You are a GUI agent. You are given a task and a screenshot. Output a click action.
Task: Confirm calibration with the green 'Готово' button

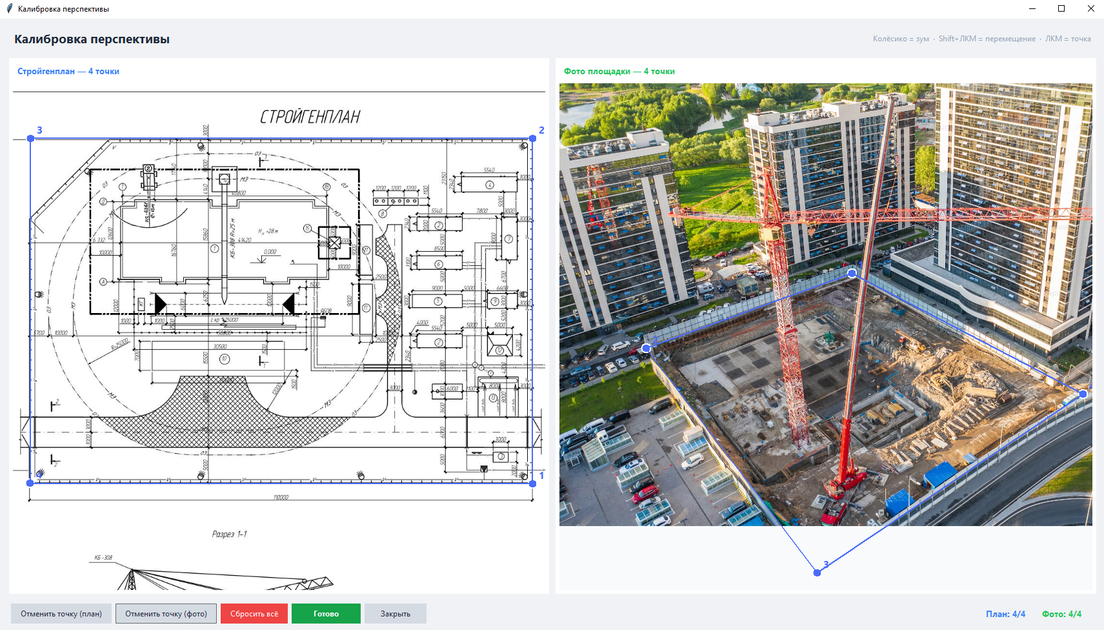point(326,614)
